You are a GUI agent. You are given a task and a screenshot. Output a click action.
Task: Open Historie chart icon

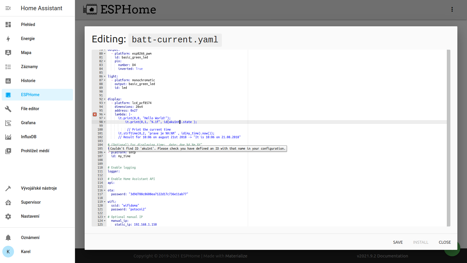click(8, 81)
